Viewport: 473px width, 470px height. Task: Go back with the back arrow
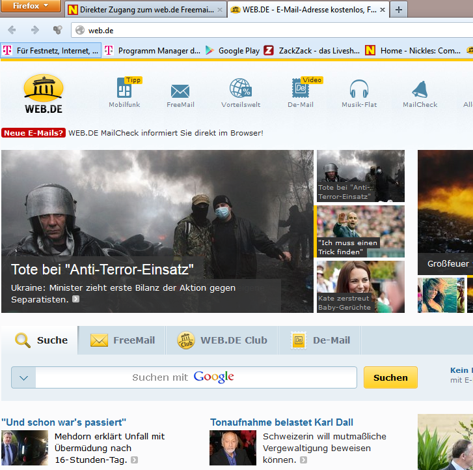click(12, 30)
